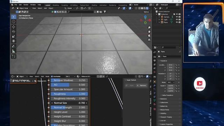Open the viewport Select menu
Viewport: 224px width, 126px height.
coord(40,8)
